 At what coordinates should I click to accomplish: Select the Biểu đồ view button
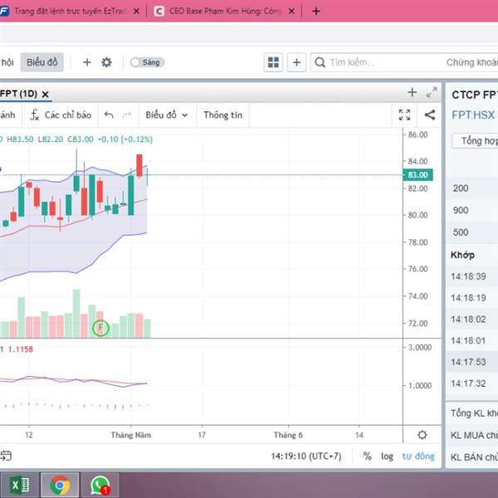(42, 62)
